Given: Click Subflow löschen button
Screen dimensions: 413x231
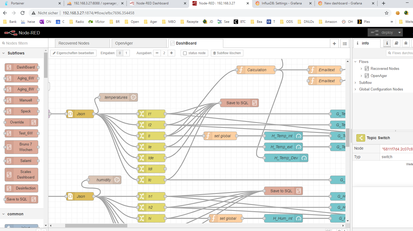Looking at the screenshot, I should tap(227, 53).
